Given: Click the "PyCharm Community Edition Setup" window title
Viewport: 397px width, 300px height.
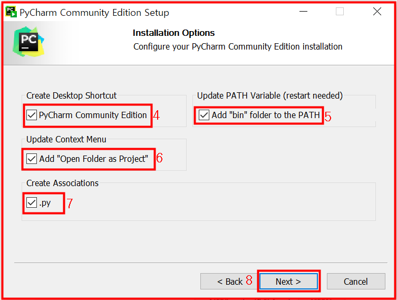Looking at the screenshot, I should 94,13.
